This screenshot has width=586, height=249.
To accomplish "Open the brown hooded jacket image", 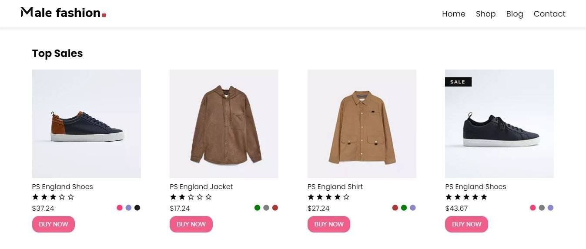I will pos(224,124).
